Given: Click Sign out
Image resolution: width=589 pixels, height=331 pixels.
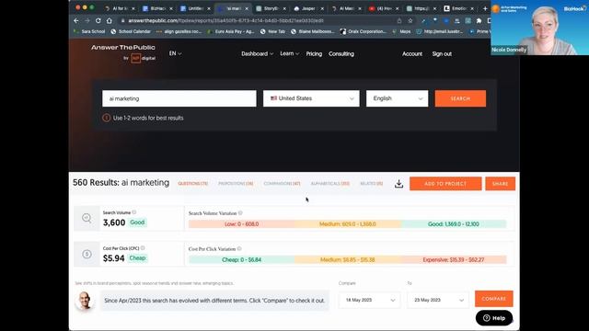Looking at the screenshot, I should click(442, 53).
